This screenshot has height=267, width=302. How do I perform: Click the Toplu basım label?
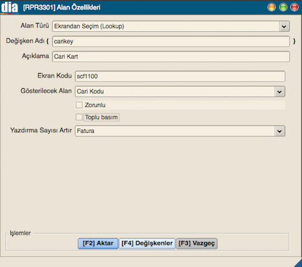[101, 117]
